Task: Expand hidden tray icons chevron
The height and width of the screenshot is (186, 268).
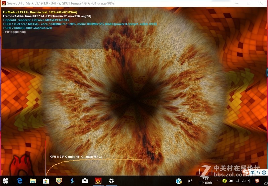Action: 218,181
